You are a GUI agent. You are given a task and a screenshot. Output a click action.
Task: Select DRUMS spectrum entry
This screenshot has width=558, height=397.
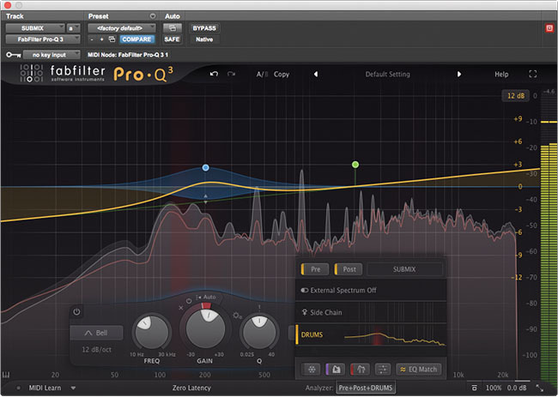(x=371, y=334)
